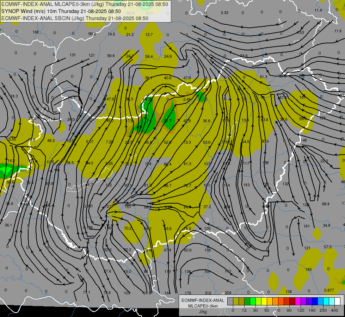Click the map value 81.3

pyautogui.click(x=187, y=164)
